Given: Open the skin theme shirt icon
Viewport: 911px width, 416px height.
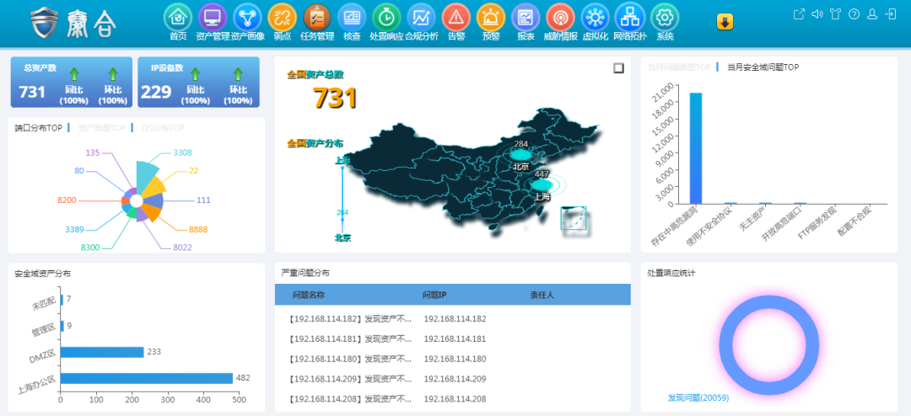Looking at the screenshot, I should coord(835,14).
